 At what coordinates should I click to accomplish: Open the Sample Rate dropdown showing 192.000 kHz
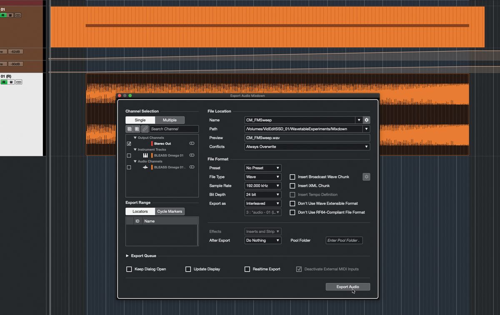[262, 185]
